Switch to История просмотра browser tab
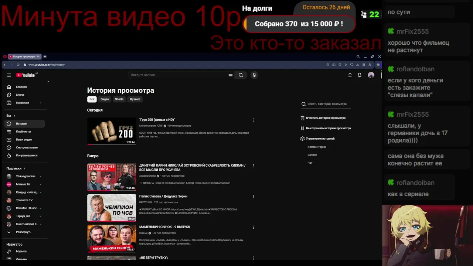Screen dimensions: 473x266 pyautogui.click(x=24, y=57)
